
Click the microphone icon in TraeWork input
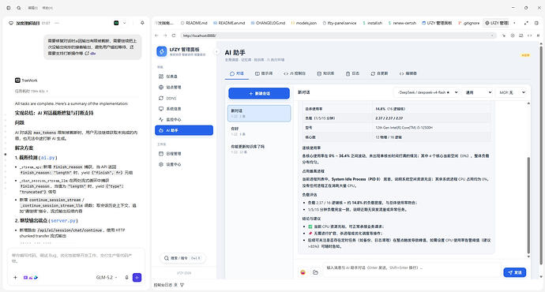pyautogui.click(x=126, y=278)
